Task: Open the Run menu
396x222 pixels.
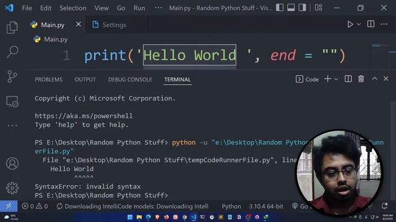Action: point(139,8)
